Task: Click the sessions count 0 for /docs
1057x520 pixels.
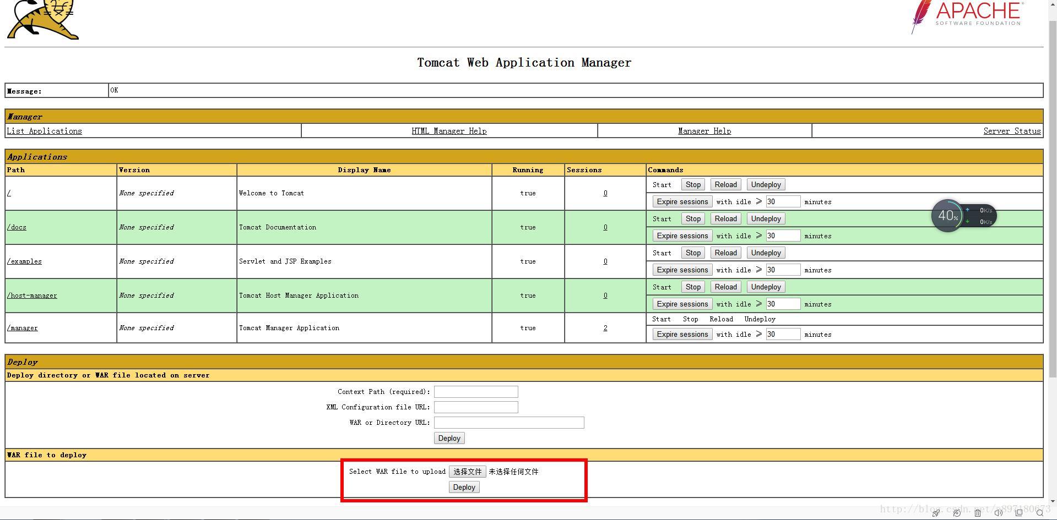Action: tap(605, 227)
